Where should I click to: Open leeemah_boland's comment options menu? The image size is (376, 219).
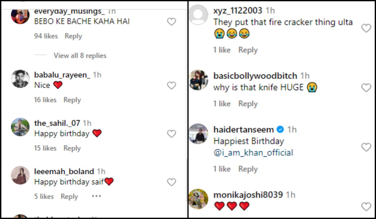coord(96,196)
